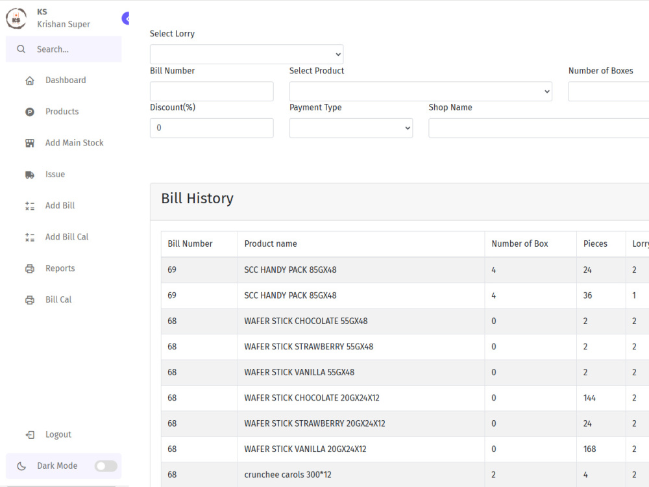The width and height of the screenshot is (649, 487).
Task: Click pieces value 36
Action: 588,295
